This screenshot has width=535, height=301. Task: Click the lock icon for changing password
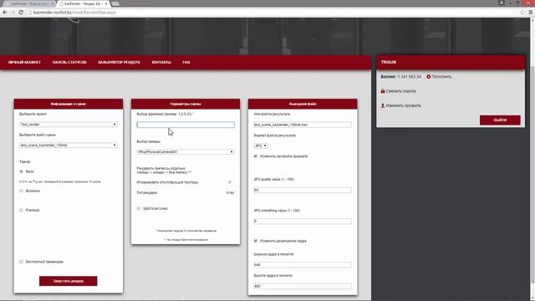(383, 91)
